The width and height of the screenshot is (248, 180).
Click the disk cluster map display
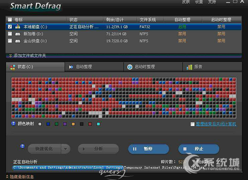(124, 98)
